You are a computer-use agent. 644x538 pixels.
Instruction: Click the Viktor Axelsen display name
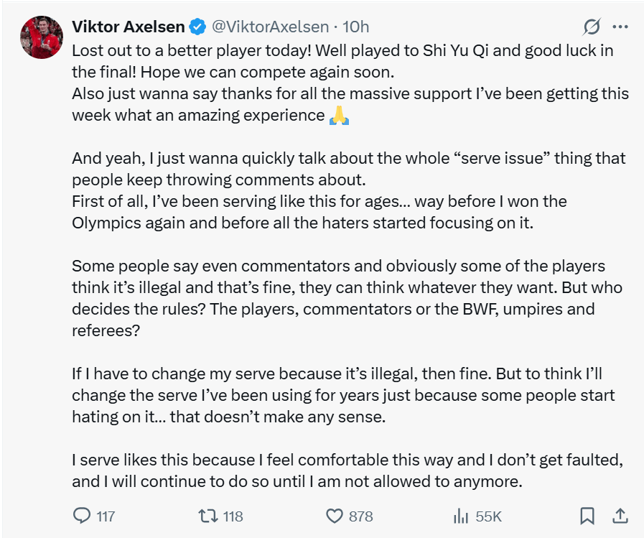click(x=128, y=27)
